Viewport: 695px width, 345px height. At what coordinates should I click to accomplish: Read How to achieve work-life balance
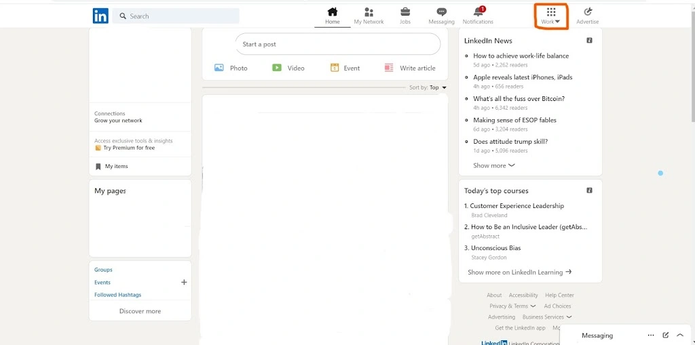pyautogui.click(x=521, y=56)
